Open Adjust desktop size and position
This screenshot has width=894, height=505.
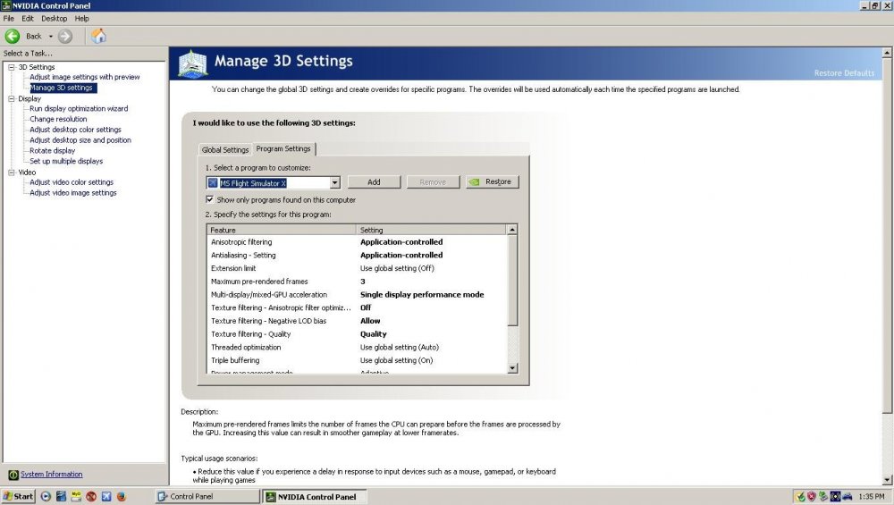[x=80, y=140]
